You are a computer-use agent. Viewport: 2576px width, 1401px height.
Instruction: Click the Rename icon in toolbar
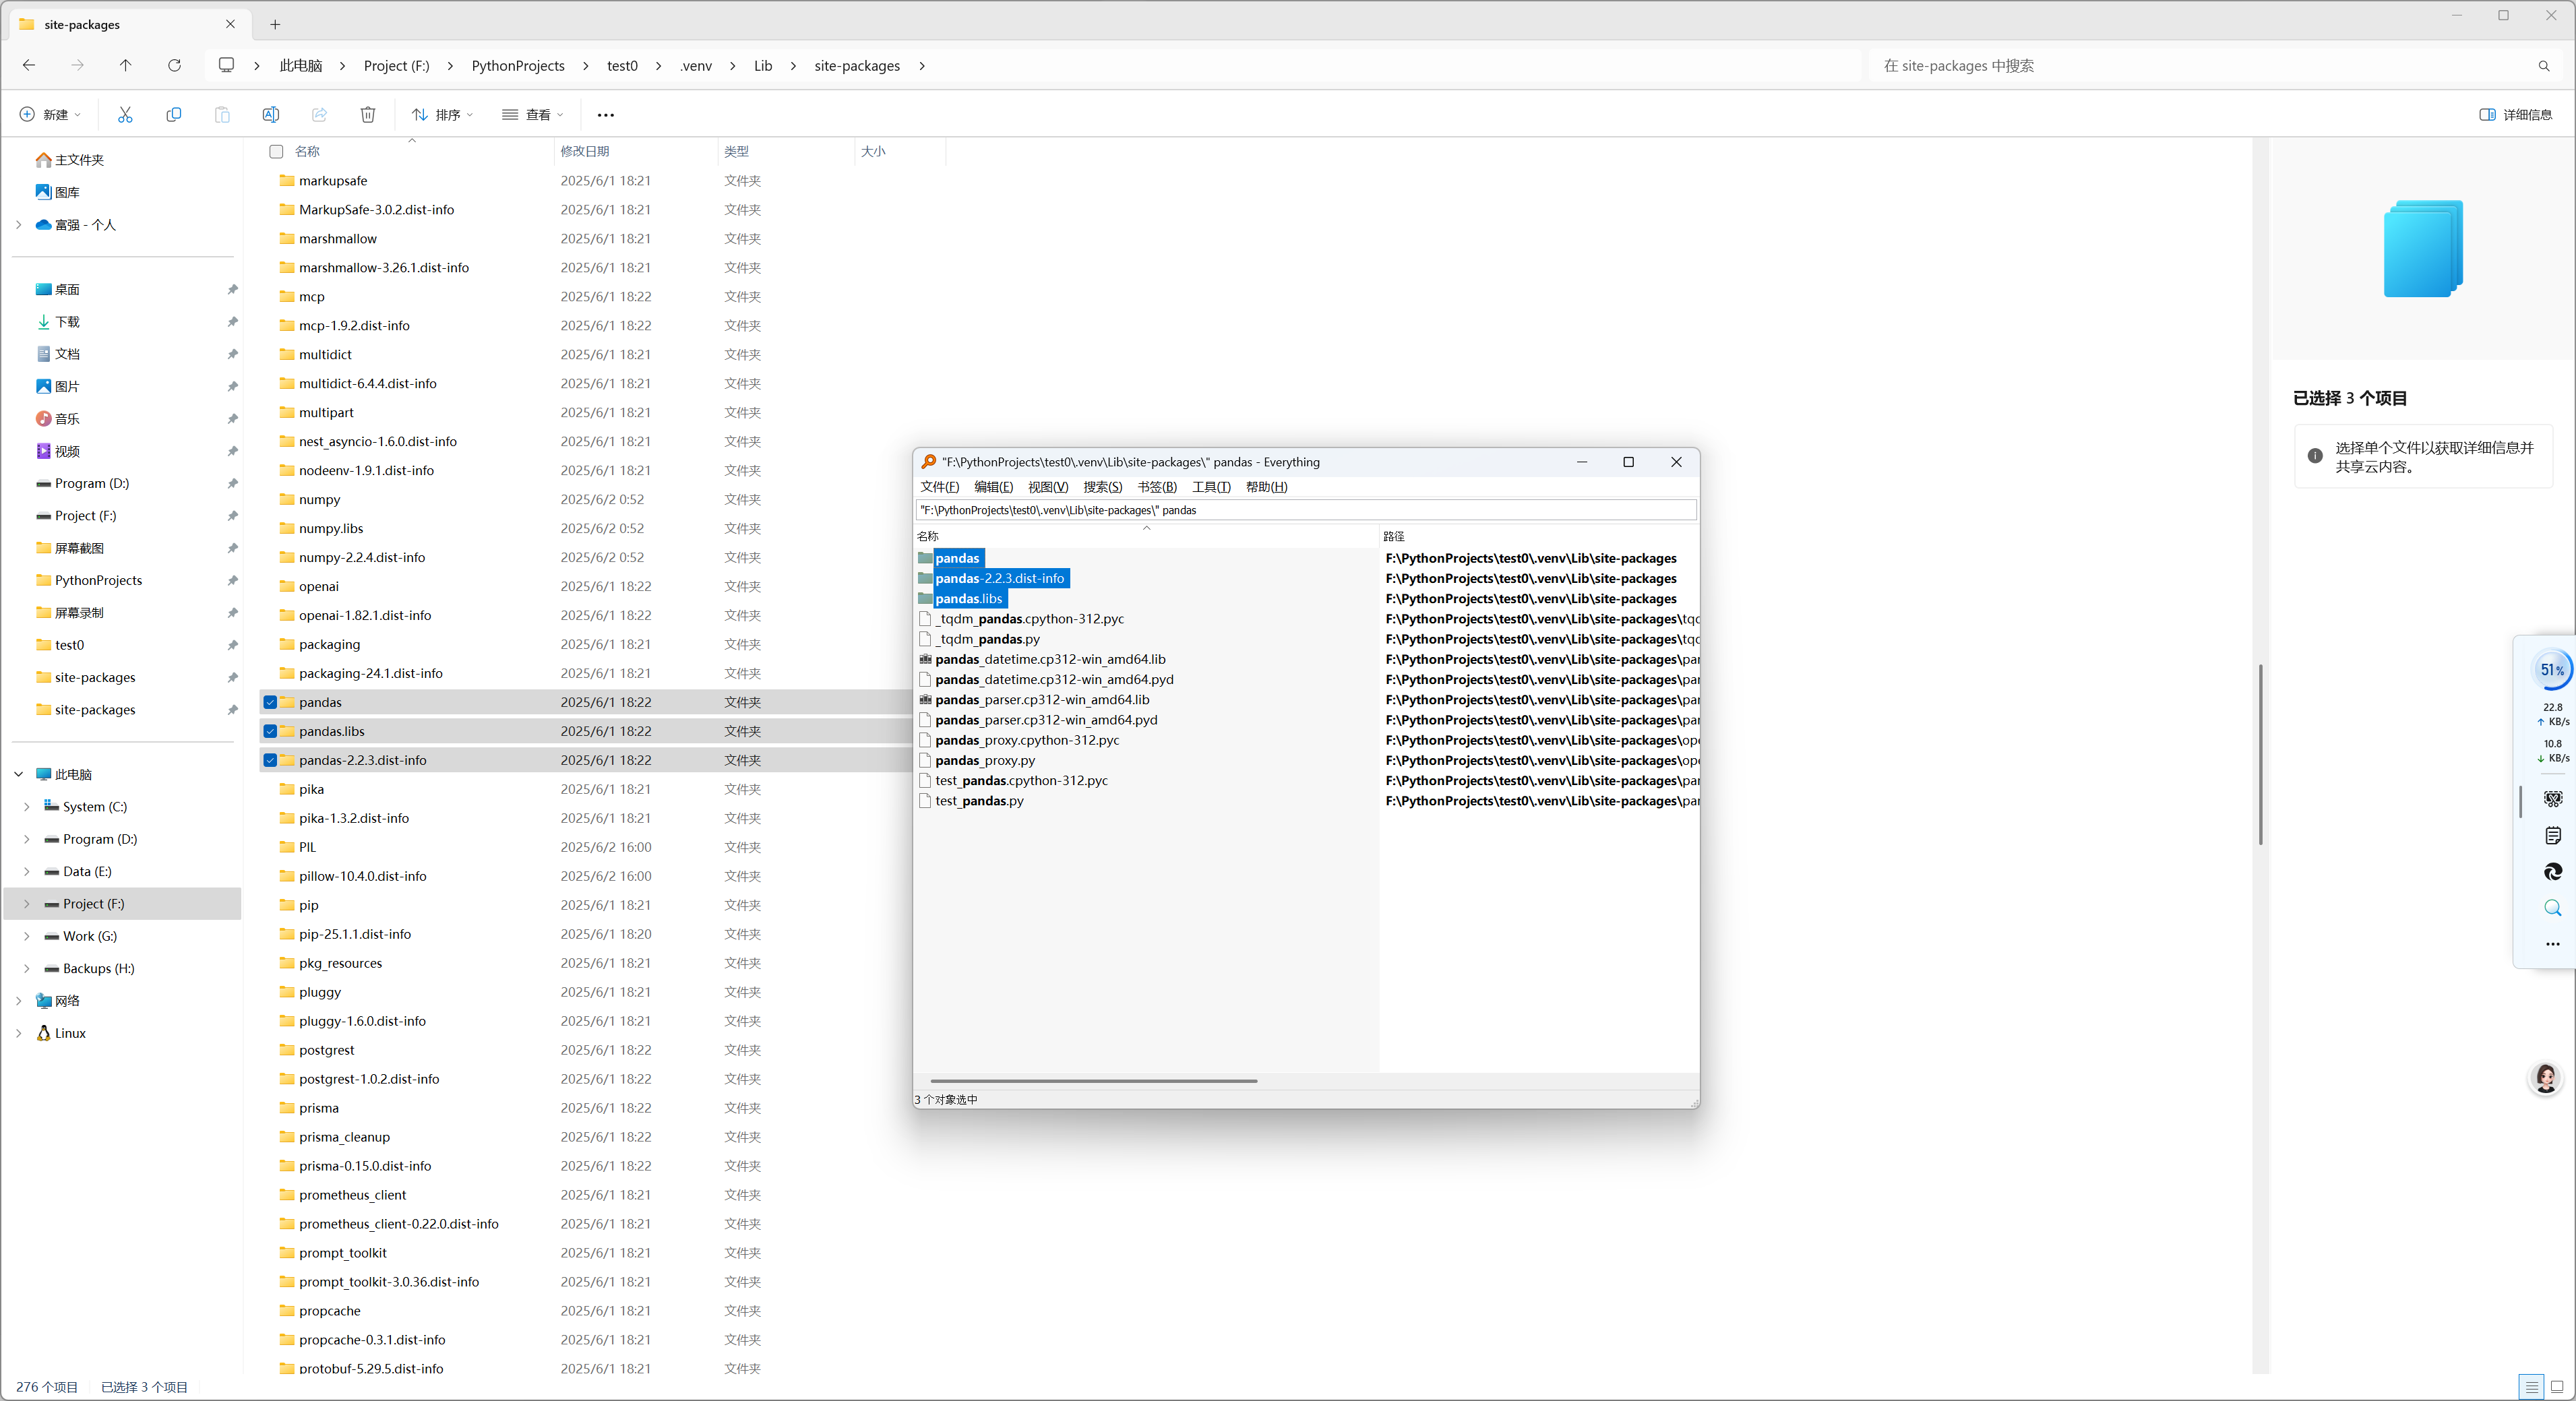click(x=270, y=115)
